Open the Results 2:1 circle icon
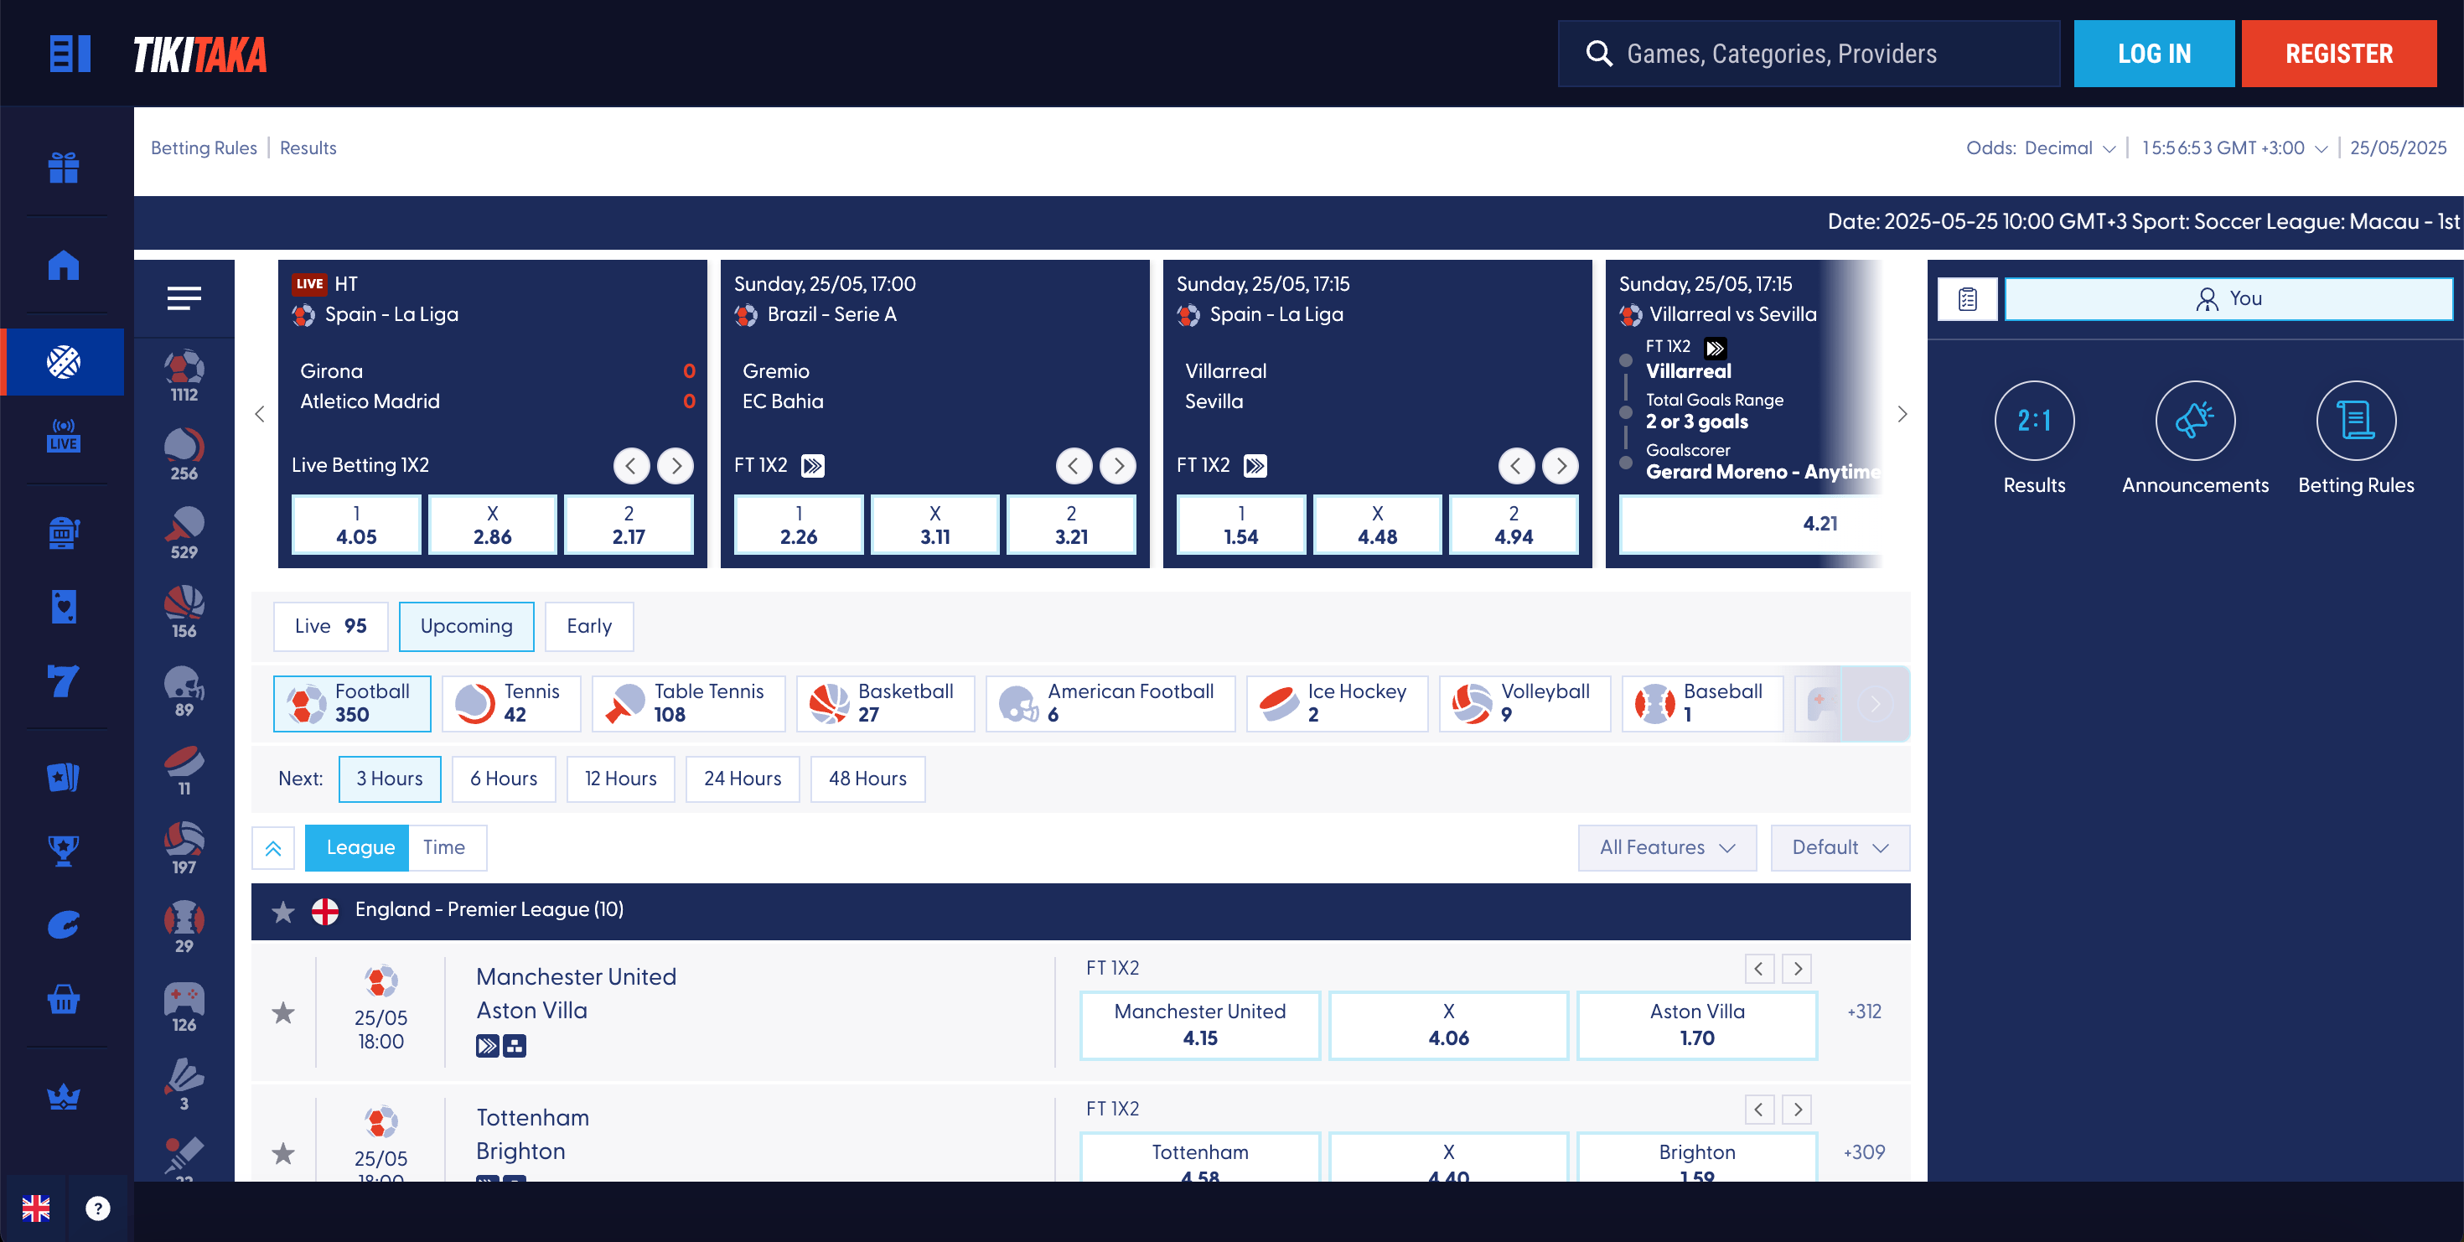Screen dimensions: 2464x1242 (x=2033, y=421)
